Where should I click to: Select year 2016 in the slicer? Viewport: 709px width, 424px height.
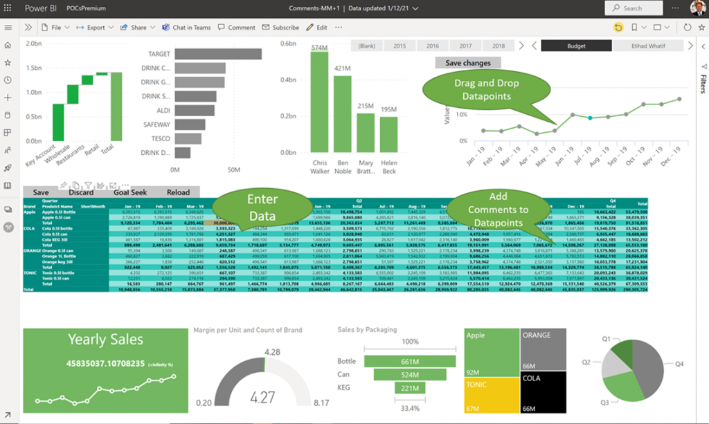click(433, 46)
